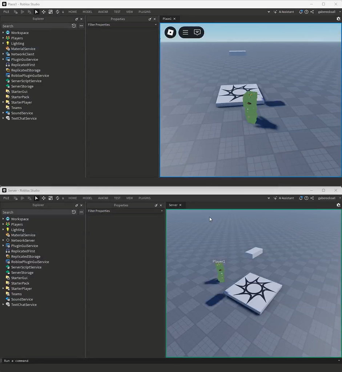Open the command bar dropdown arrow

click(339, 361)
